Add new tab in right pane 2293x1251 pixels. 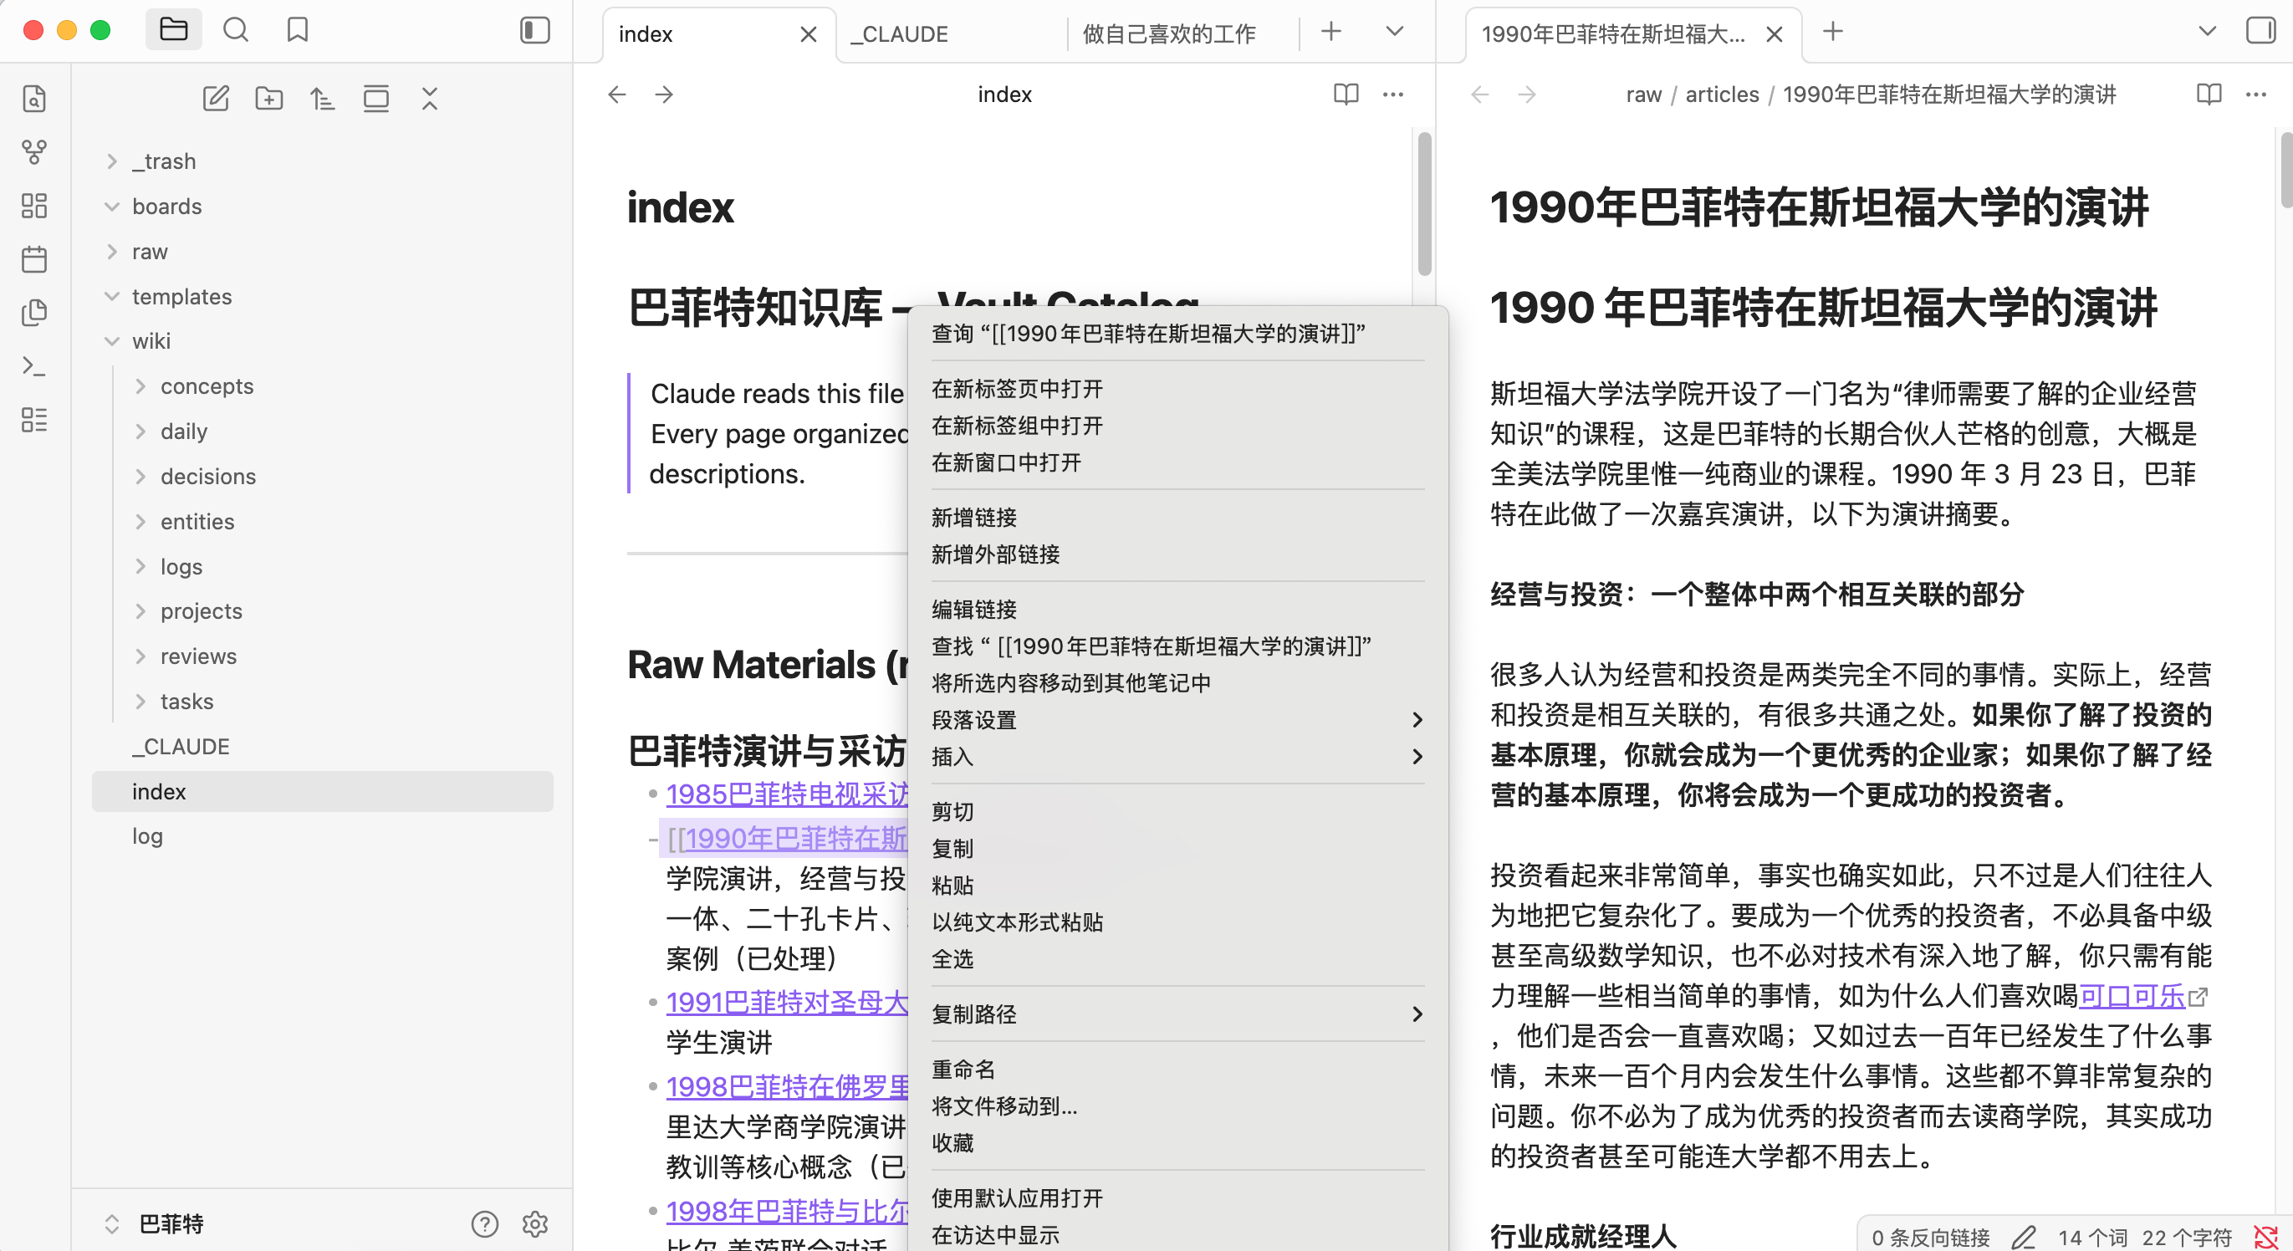(1833, 32)
